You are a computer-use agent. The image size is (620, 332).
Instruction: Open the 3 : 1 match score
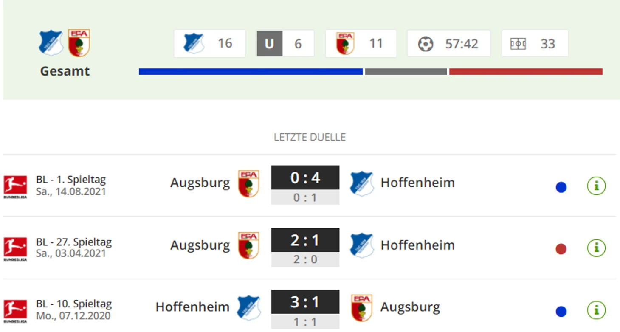point(305,302)
